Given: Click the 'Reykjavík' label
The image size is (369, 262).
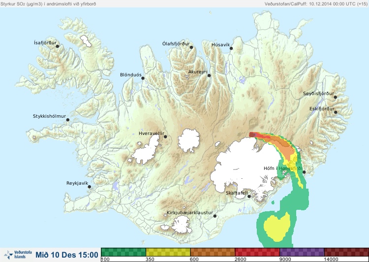Looking at the screenshot, I should [x=77, y=183].
